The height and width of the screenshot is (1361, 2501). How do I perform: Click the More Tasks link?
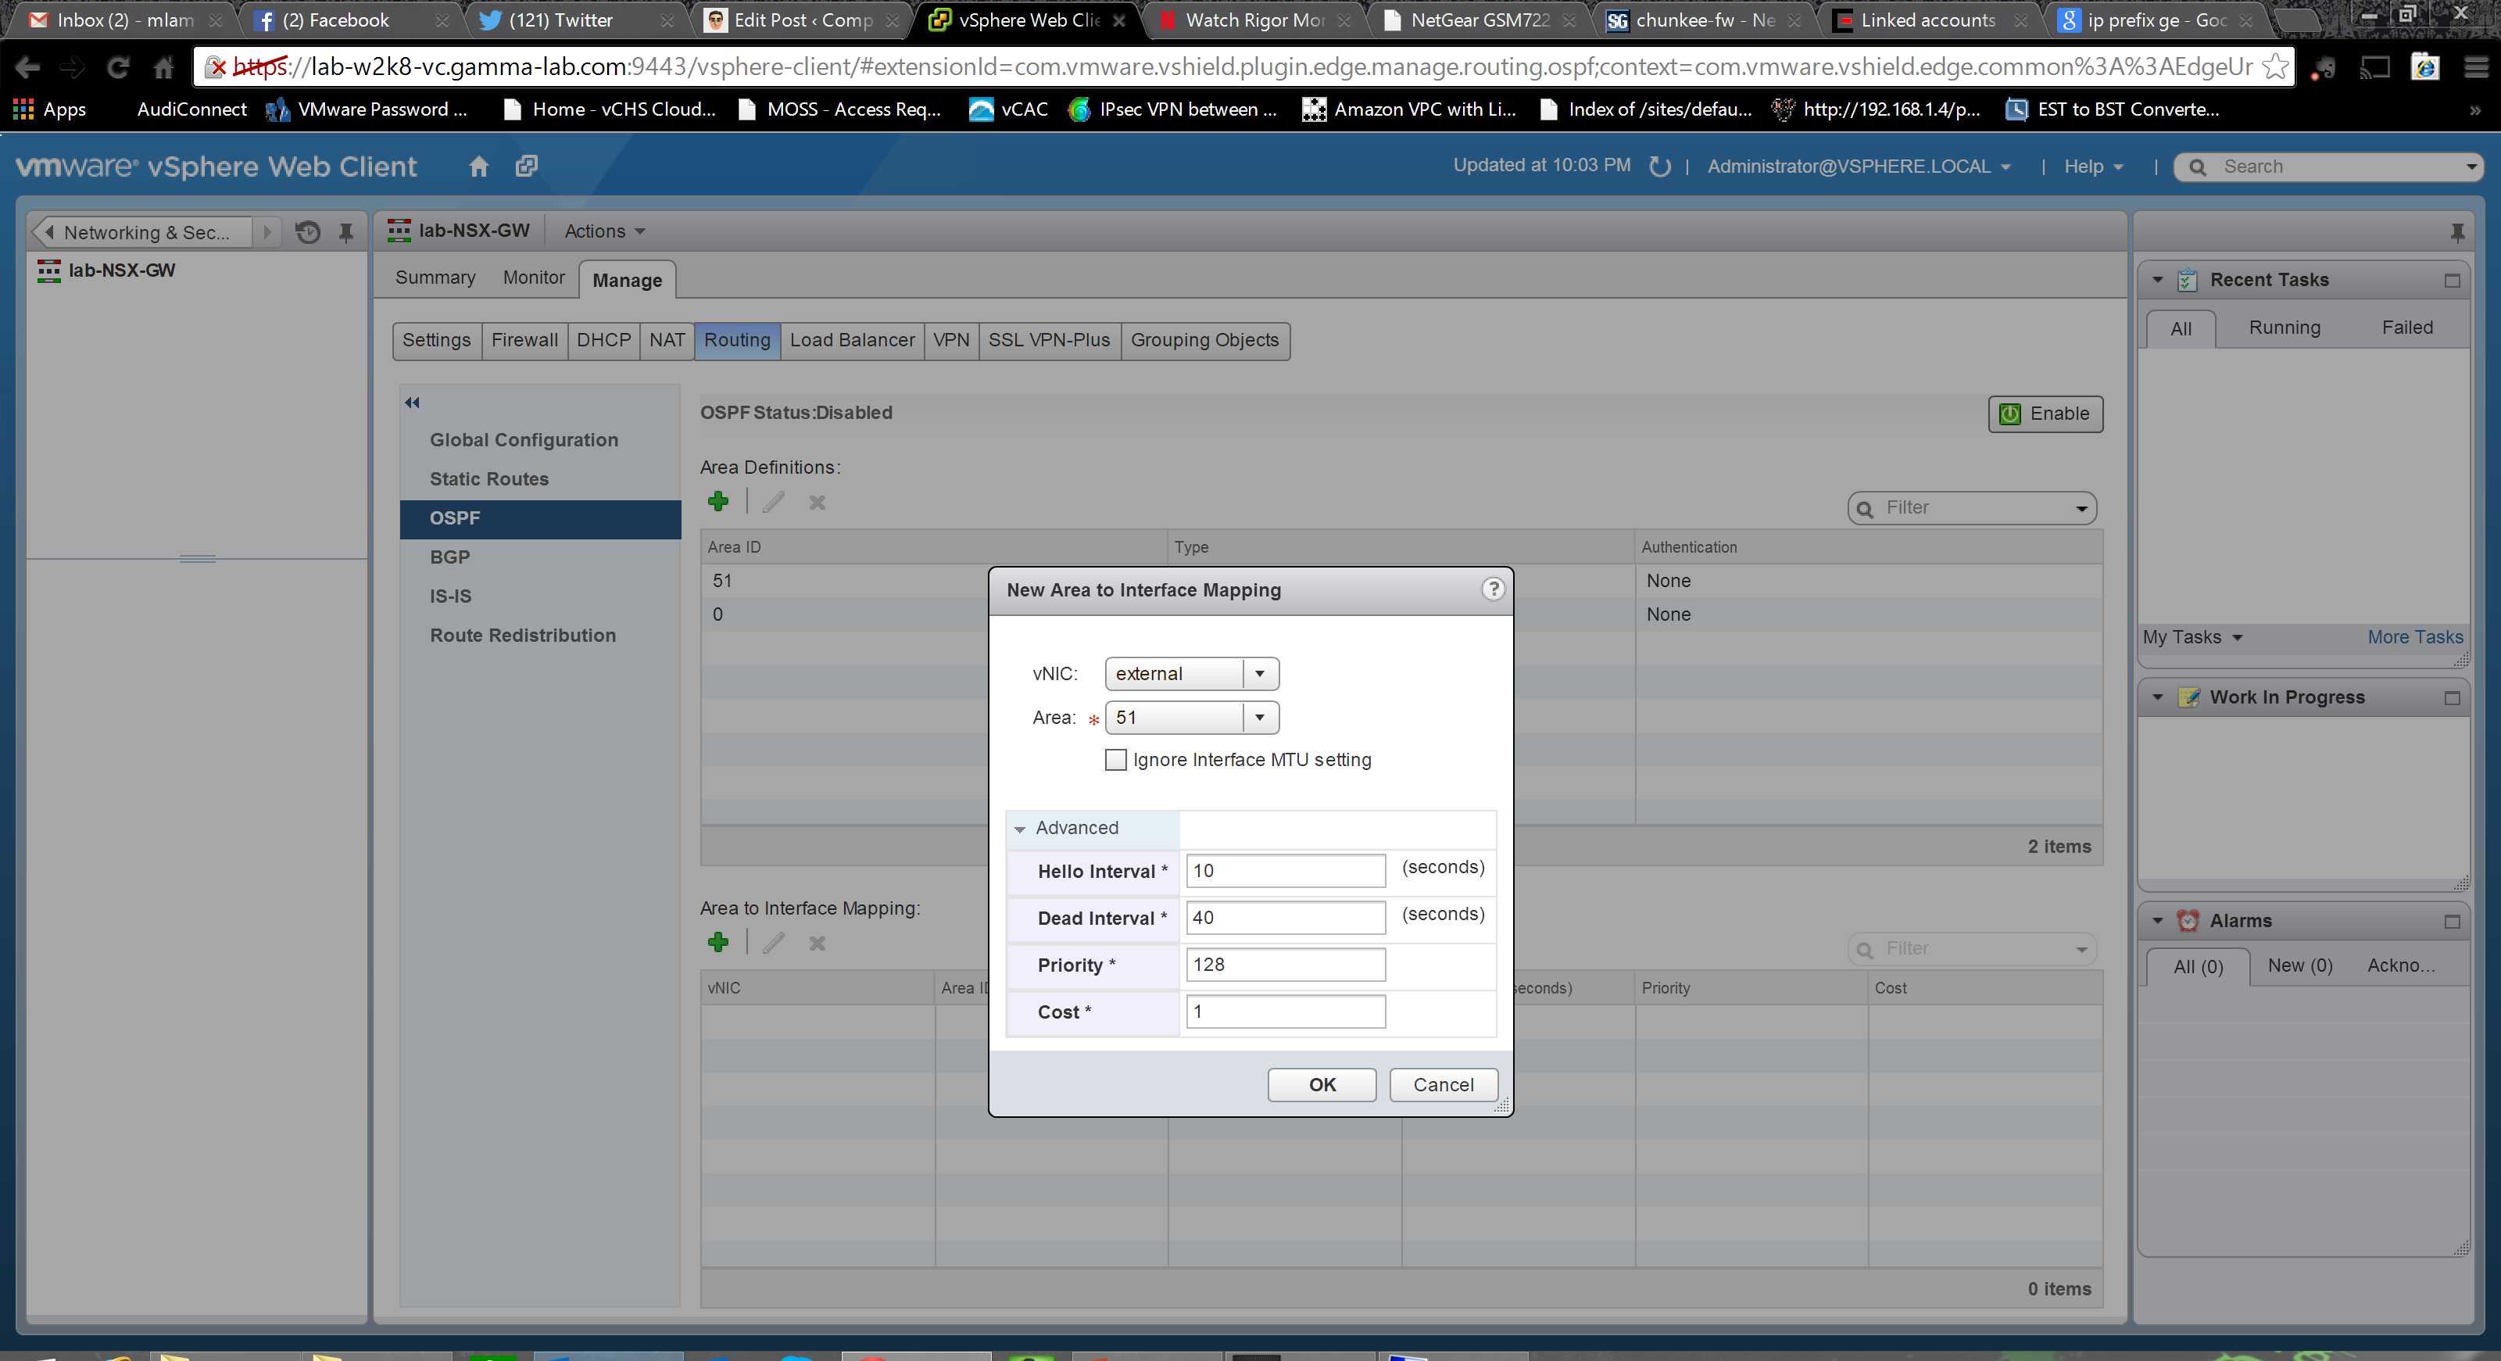coord(2413,637)
